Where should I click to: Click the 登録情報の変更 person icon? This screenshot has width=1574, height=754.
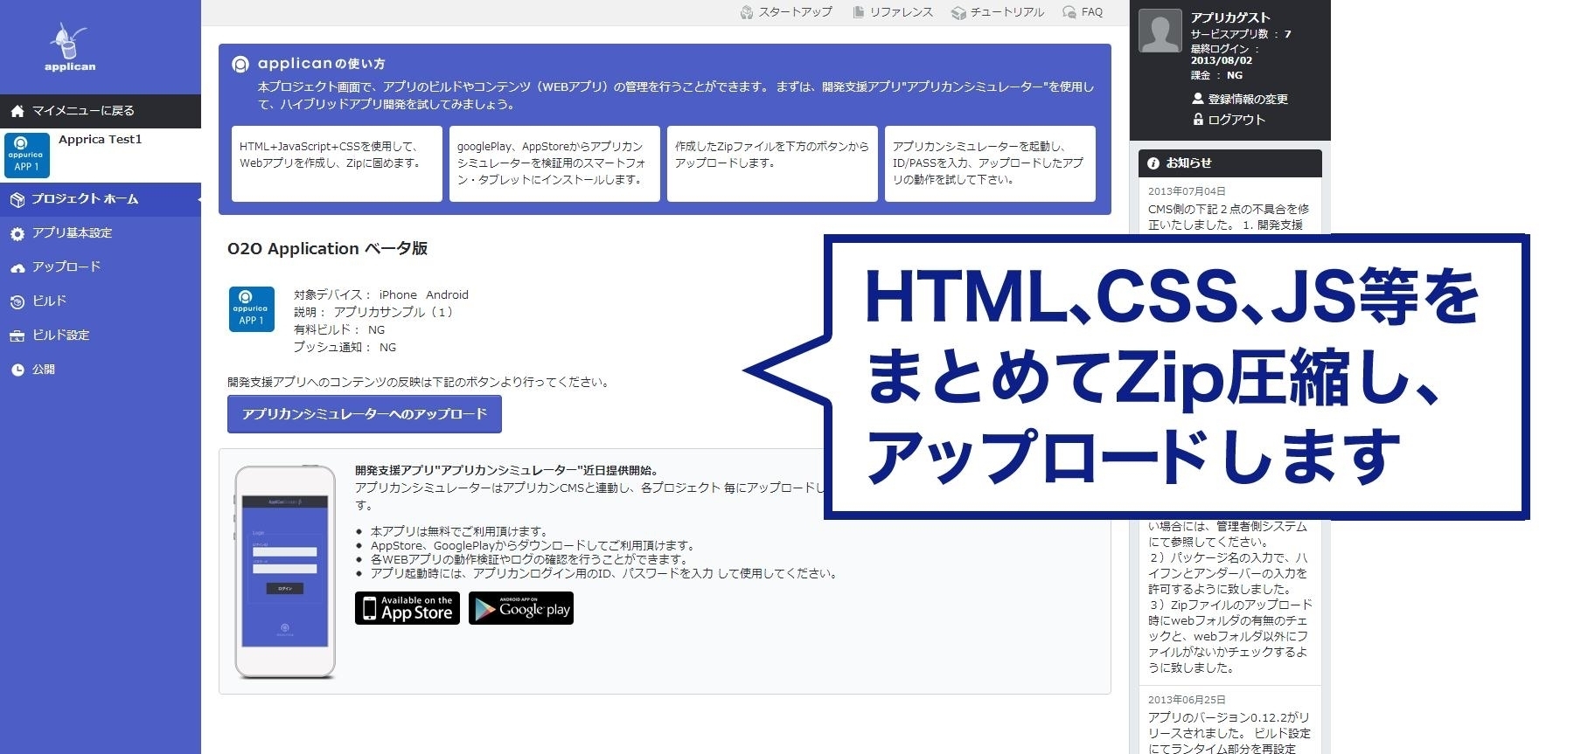(1198, 99)
